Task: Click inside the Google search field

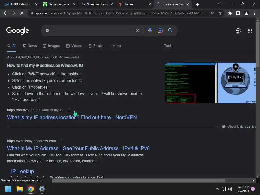Action: (90, 30)
